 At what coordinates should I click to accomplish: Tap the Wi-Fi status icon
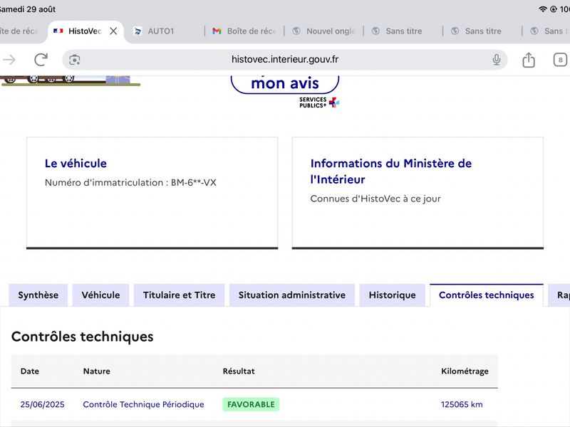tap(543, 9)
